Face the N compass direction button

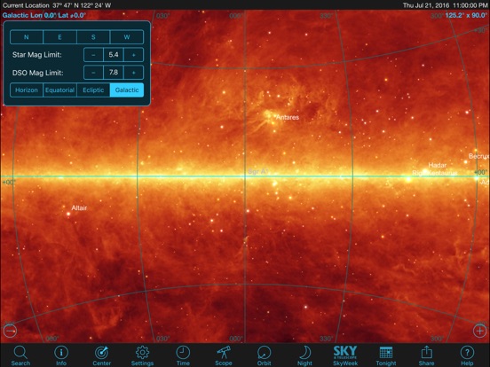point(27,37)
